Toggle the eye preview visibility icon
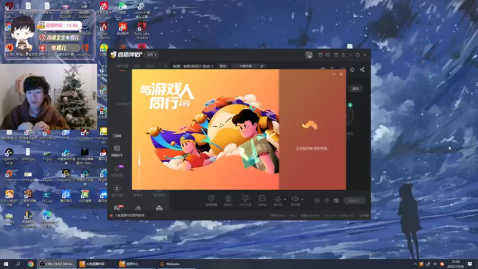The image size is (478, 269). (x=327, y=200)
